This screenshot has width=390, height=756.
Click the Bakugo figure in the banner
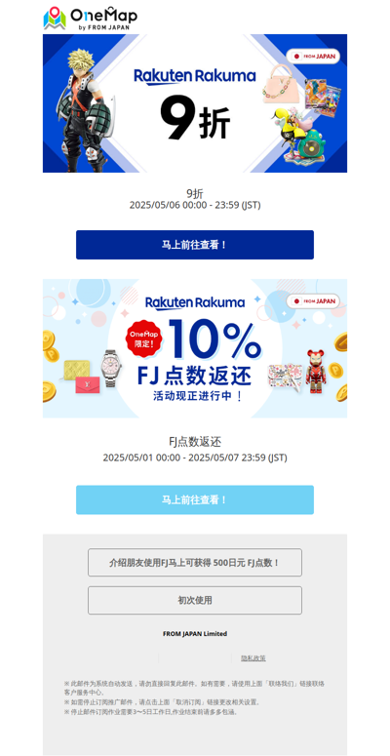pos(88,110)
